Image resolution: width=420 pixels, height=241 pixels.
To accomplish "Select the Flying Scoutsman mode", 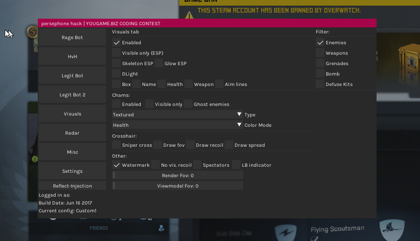I will pos(337,229).
